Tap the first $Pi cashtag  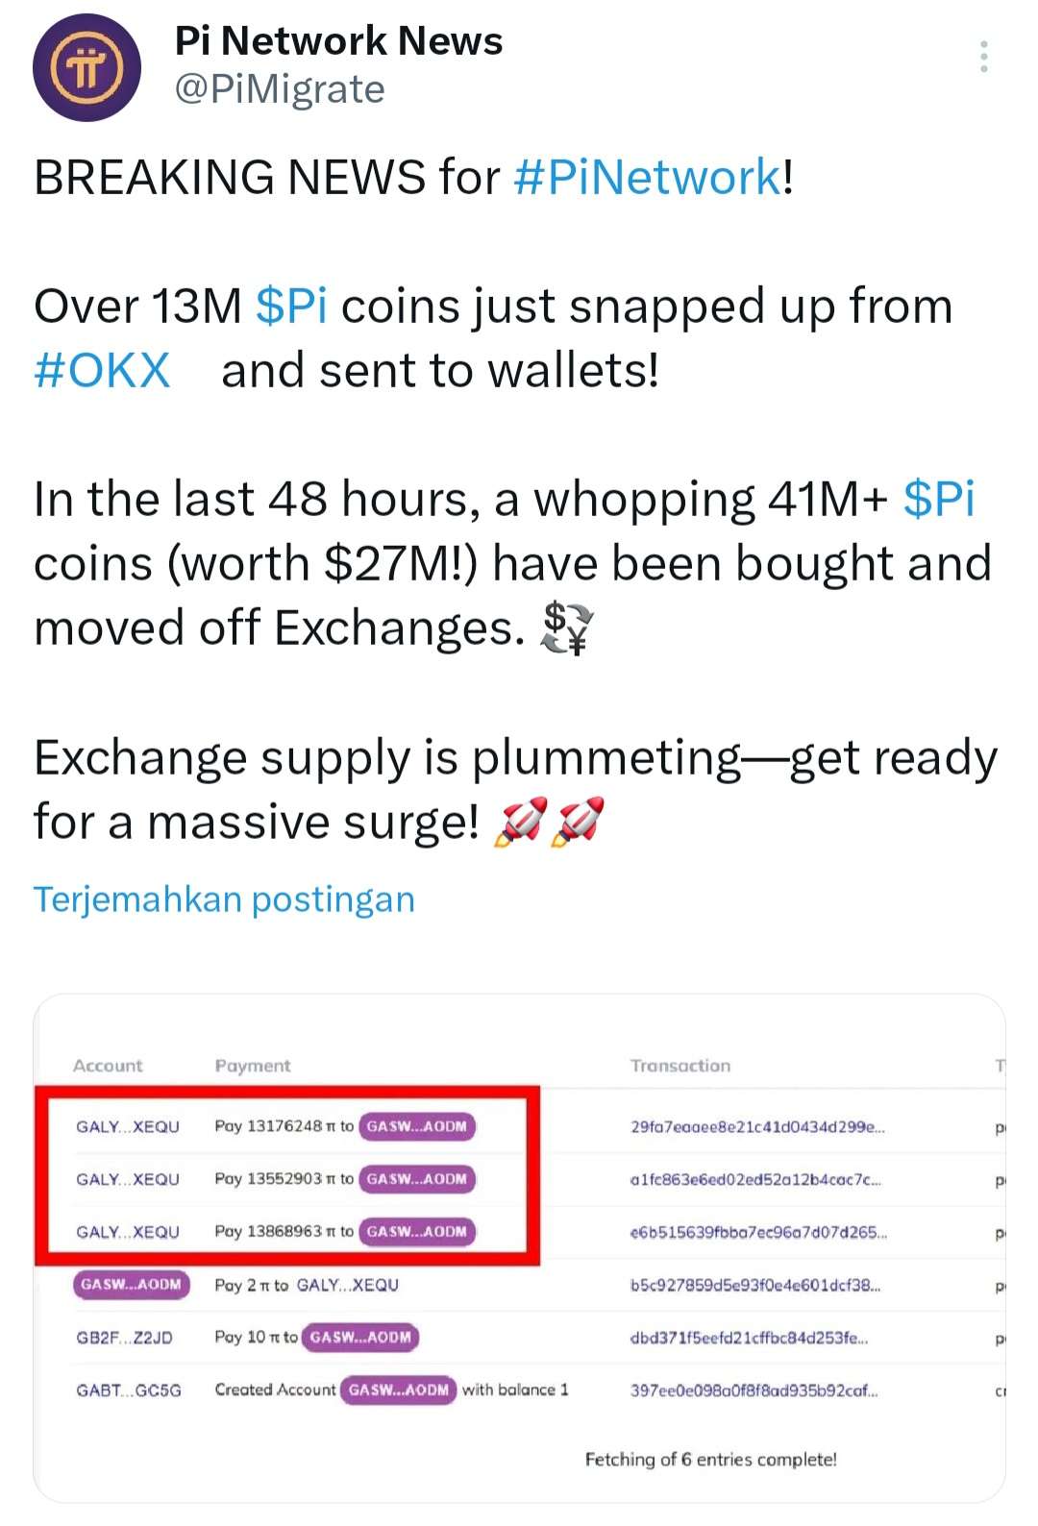(x=291, y=307)
